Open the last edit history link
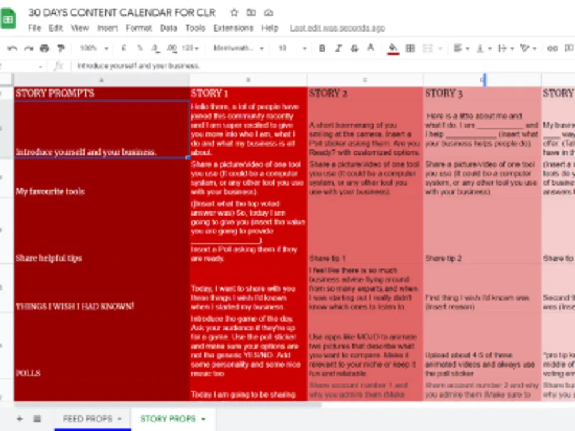 click(338, 28)
